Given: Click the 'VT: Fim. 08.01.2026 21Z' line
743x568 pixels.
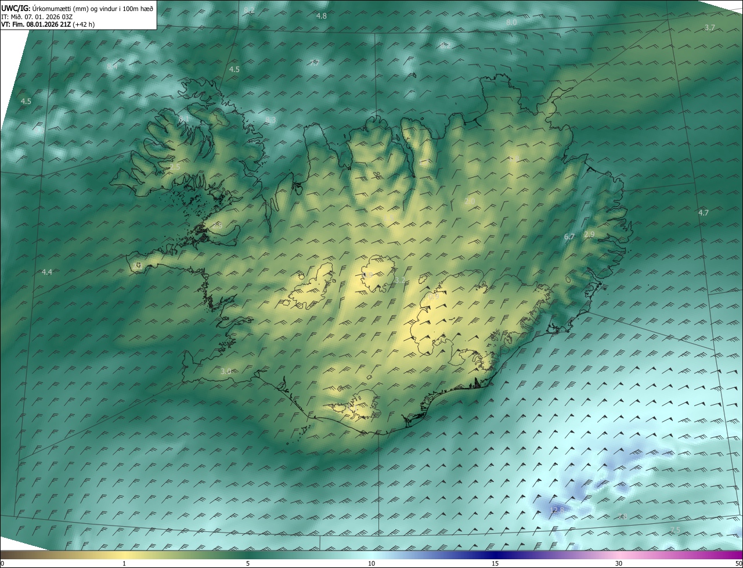Looking at the screenshot, I should (x=48, y=24).
